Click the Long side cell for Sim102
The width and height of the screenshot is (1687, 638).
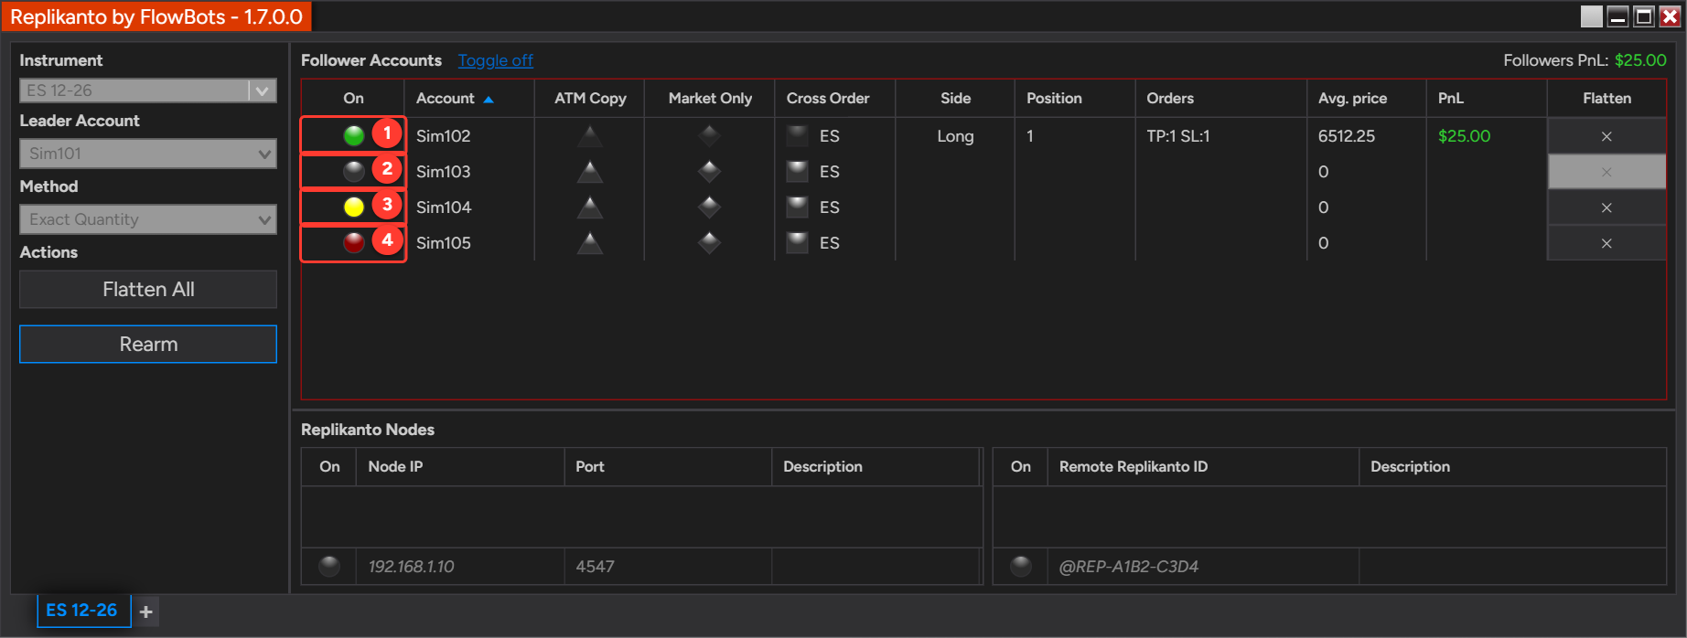pos(955,136)
